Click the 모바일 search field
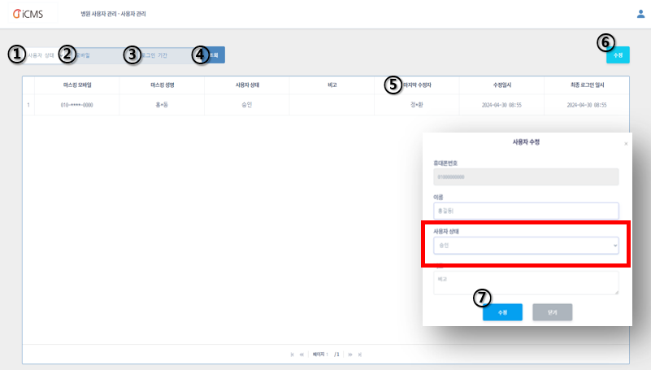 [x=98, y=55]
